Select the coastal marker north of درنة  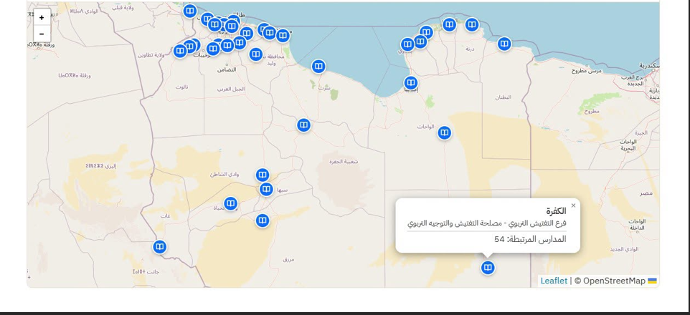[x=472, y=24]
